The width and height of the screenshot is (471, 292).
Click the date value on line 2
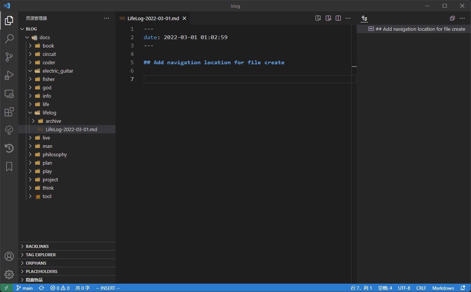tap(195, 37)
